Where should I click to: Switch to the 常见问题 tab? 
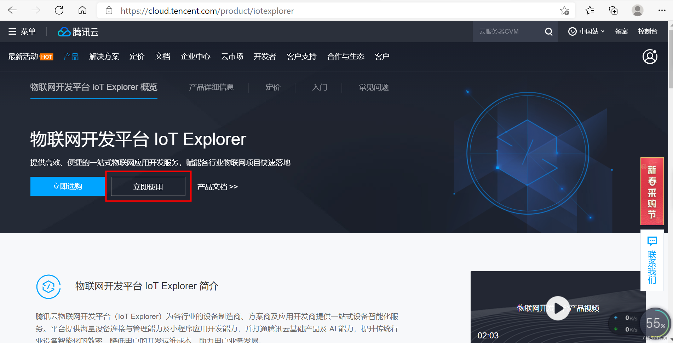[x=374, y=87]
